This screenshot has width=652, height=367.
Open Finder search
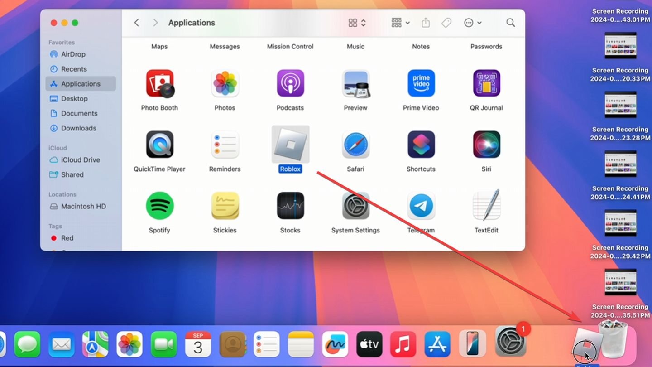511,23
